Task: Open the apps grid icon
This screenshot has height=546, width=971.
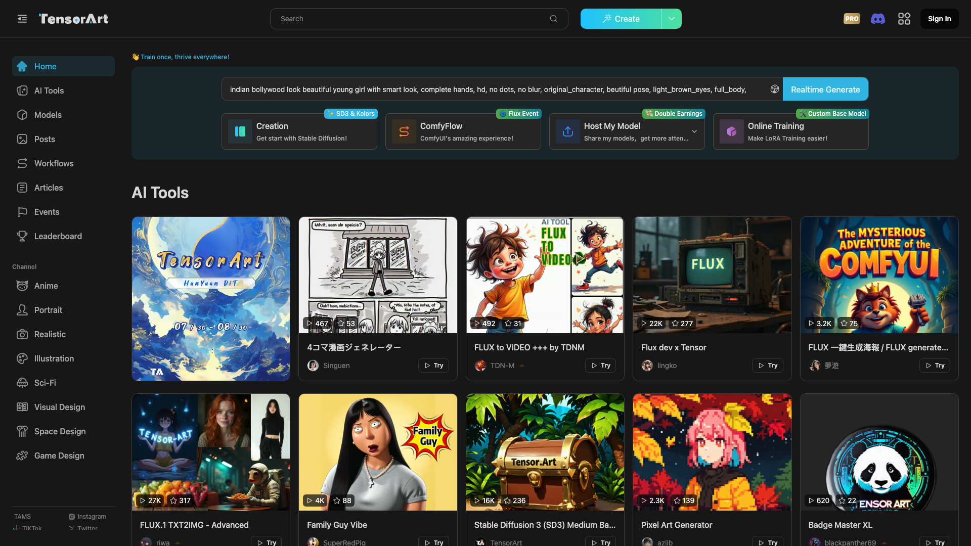Action: (x=904, y=19)
